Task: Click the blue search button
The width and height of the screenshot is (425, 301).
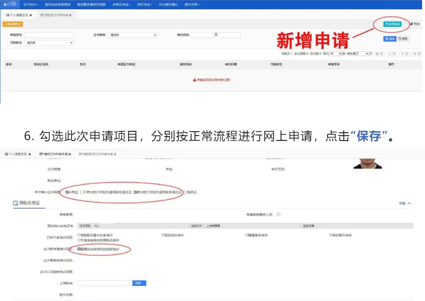Action: tap(389, 39)
